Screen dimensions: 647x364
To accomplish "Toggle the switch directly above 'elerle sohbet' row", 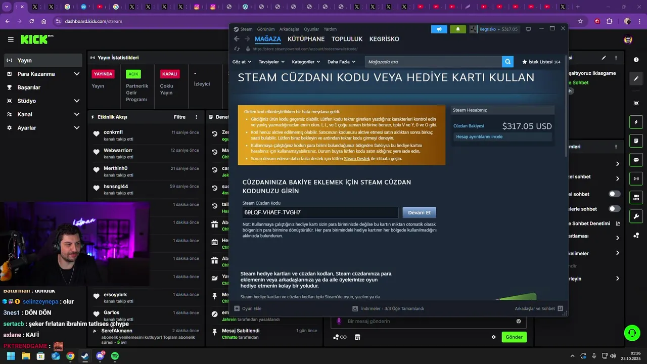I will pos(615,194).
